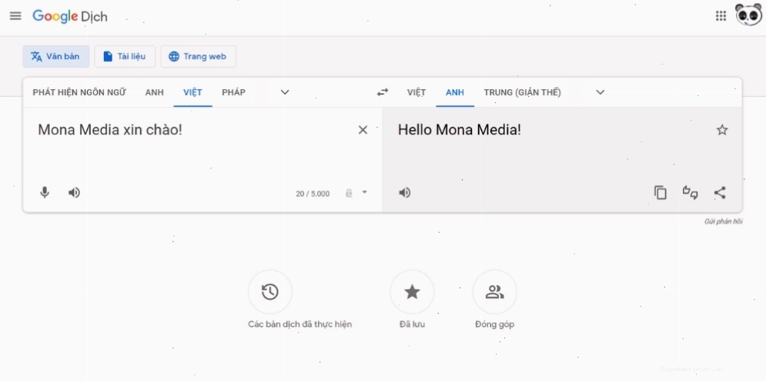Screen dimensions: 766x382
Task: Choose TRUNG (GIẢN THỂ) target language
Action: [x=522, y=92]
